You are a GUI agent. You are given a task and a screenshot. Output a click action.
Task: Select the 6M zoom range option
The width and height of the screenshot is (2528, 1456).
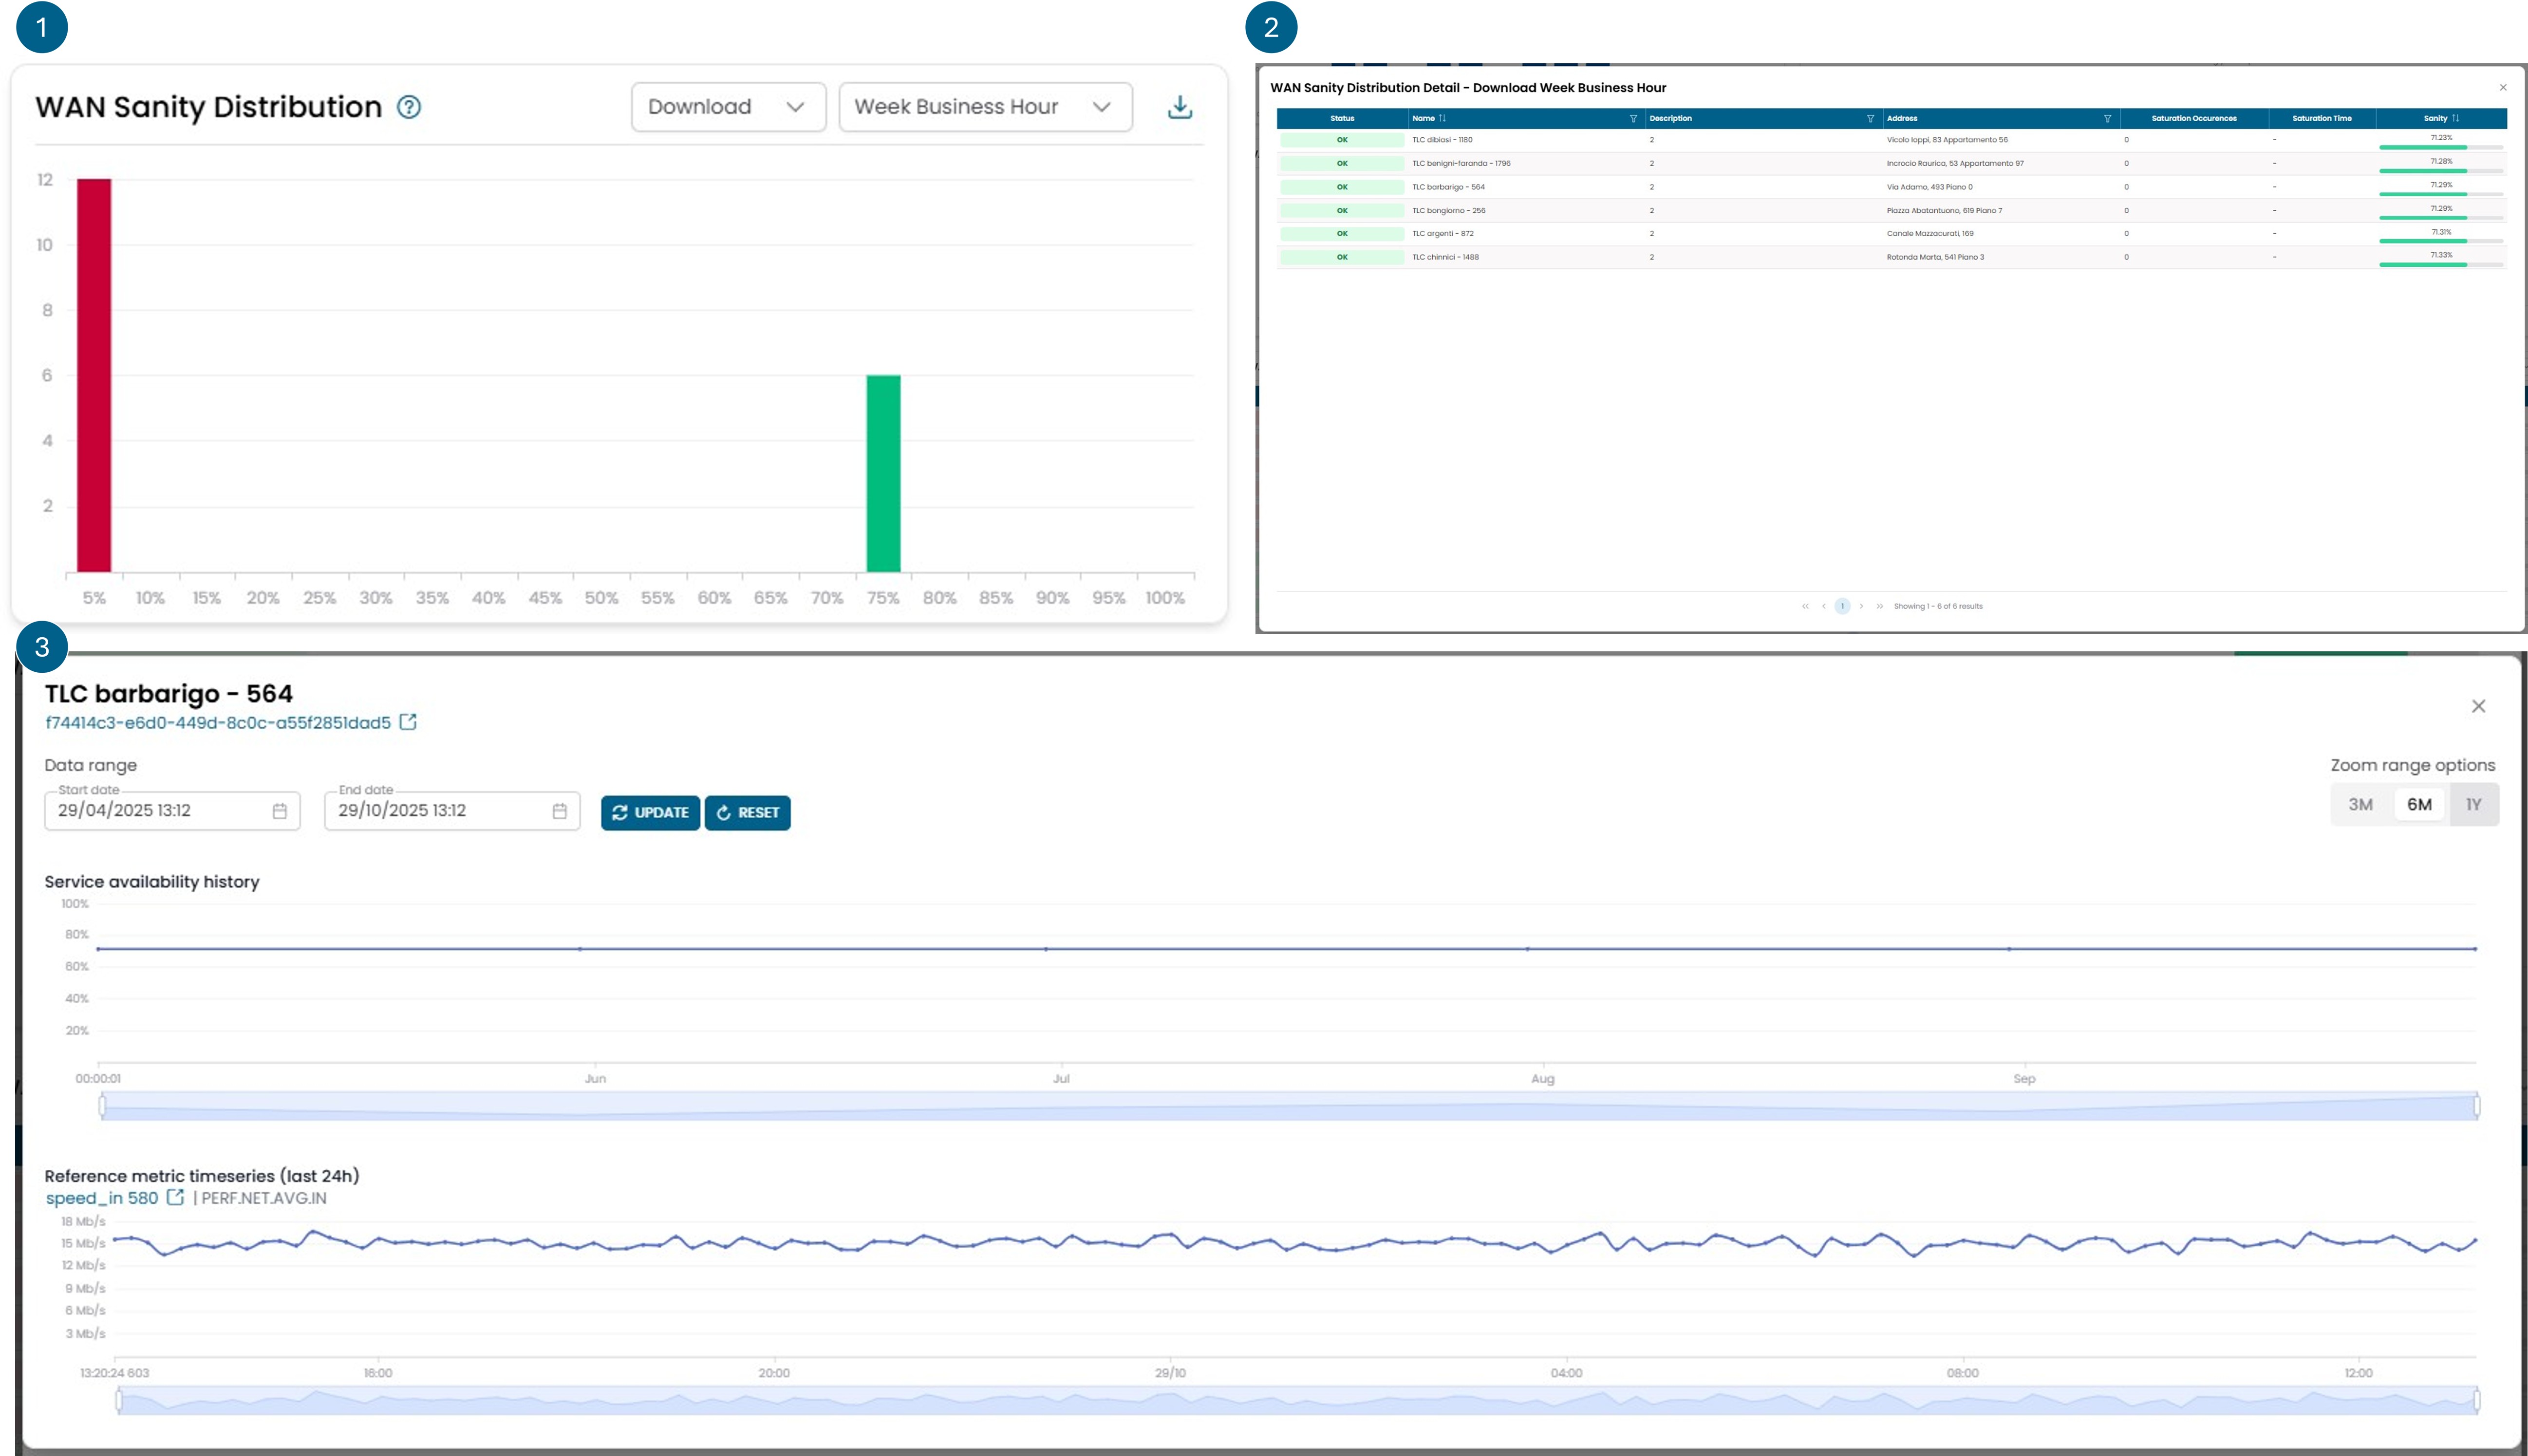2418,804
